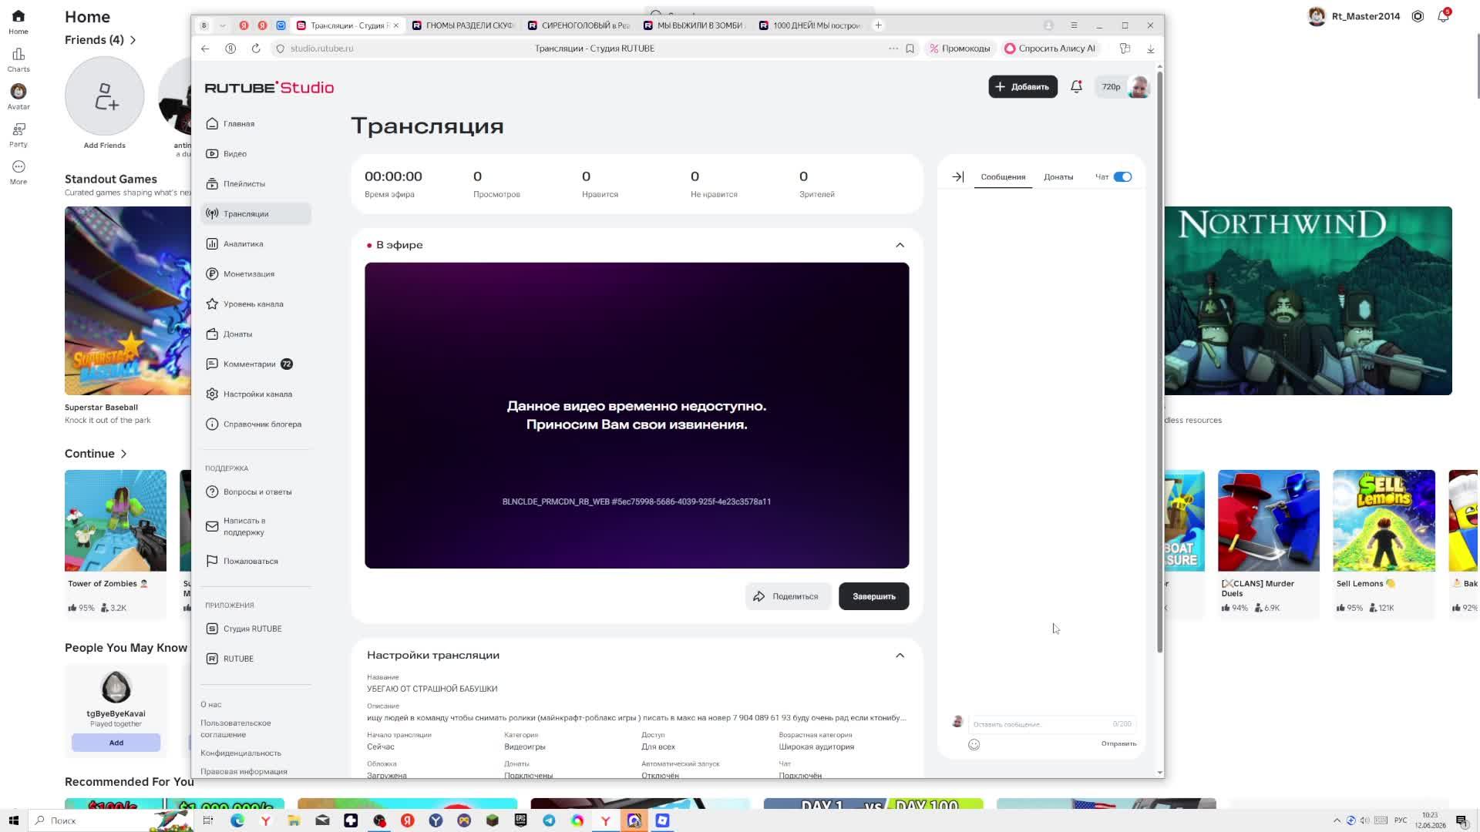The width and height of the screenshot is (1480, 832).
Task: Open Tower of Zombies game thumbnail
Action: click(x=116, y=521)
